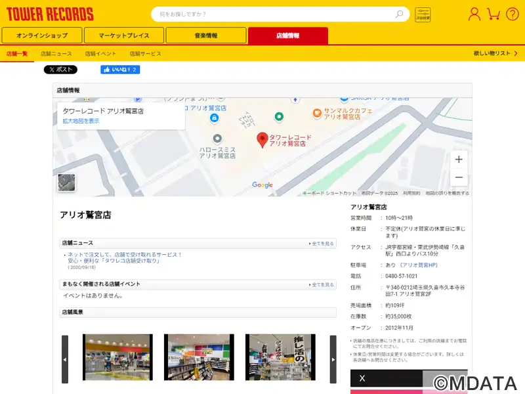Show next store photos with right arrow
Image resolution: width=525 pixels, height=394 pixels.
[x=333, y=359]
